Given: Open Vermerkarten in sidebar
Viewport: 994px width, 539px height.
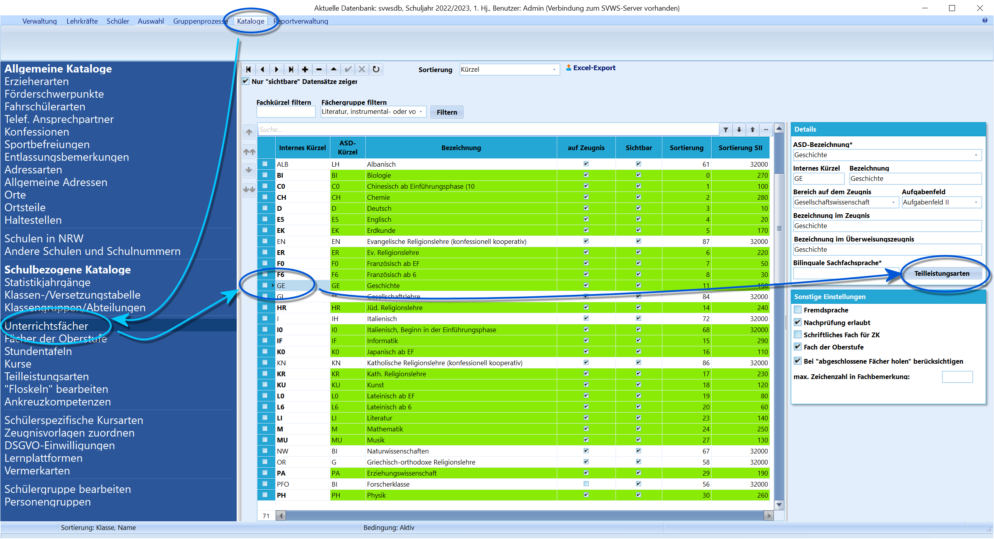Looking at the screenshot, I should 37,470.
